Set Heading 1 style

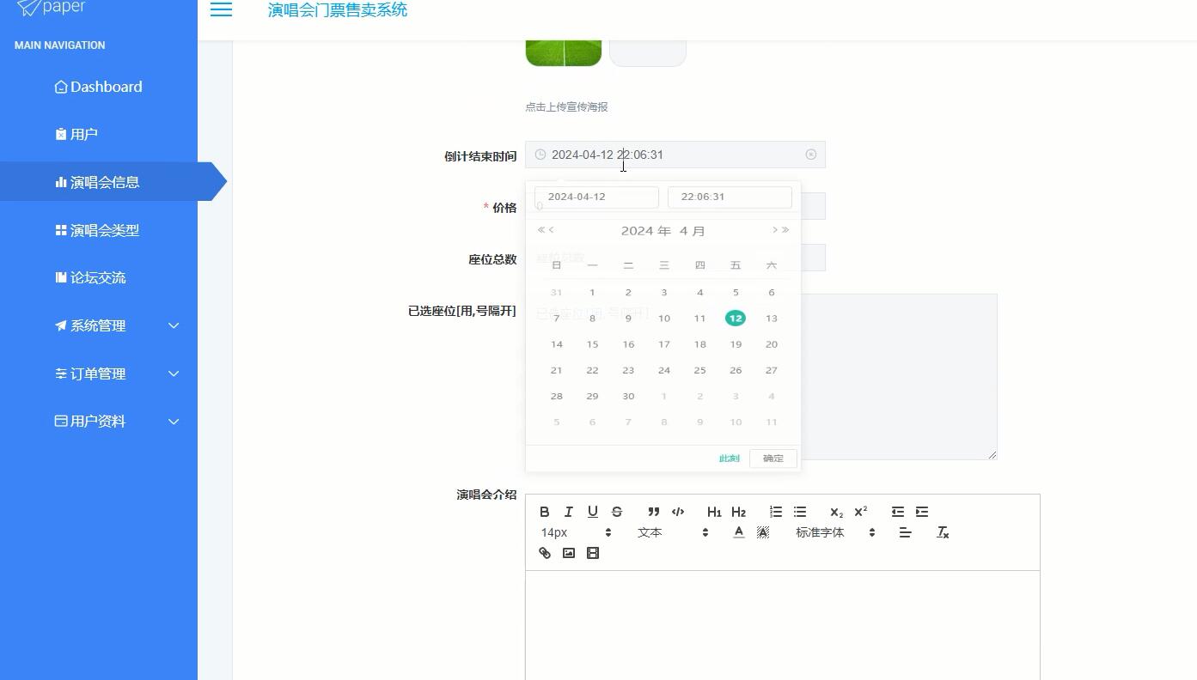click(x=714, y=512)
